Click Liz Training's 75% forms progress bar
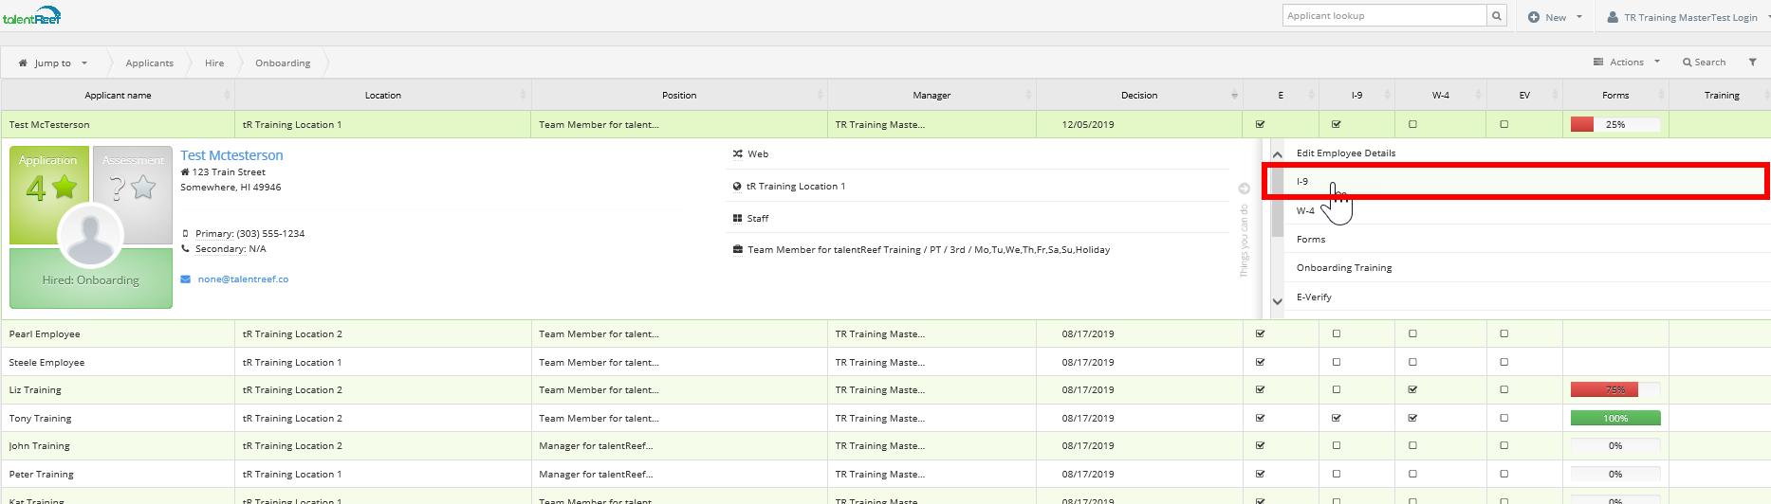The height and width of the screenshot is (504, 1771). point(1614,390)
